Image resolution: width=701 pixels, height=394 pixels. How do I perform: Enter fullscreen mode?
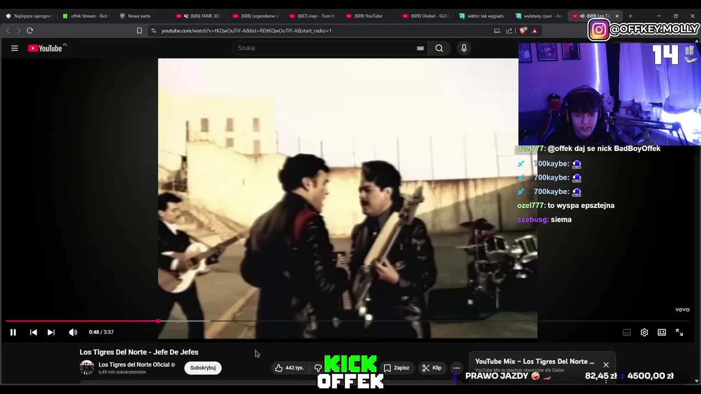coord(680,332)
